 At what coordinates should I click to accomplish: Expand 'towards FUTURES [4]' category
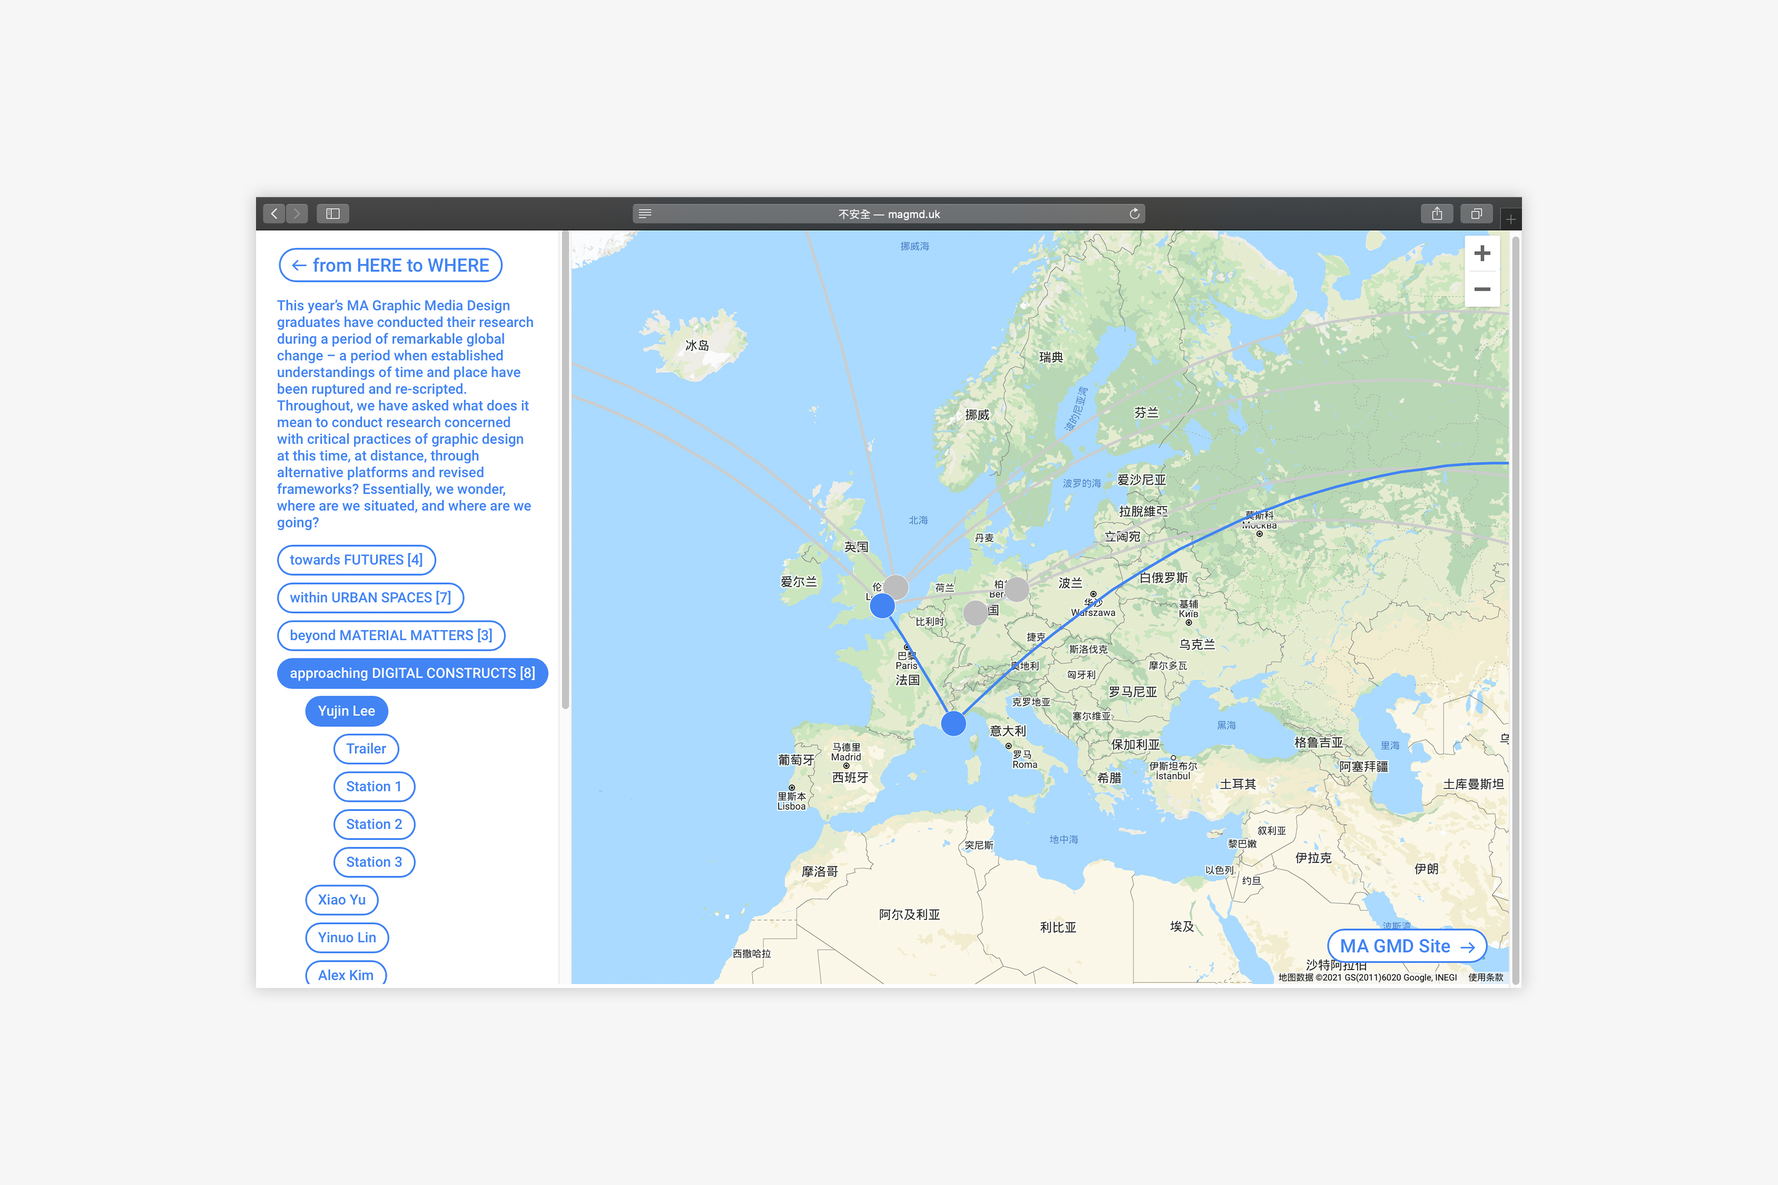pos(356,560)
